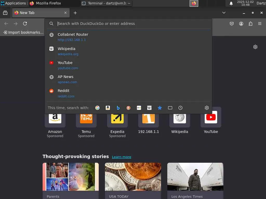
Task: Click the clock date in panel
Action: click(245, 3)
